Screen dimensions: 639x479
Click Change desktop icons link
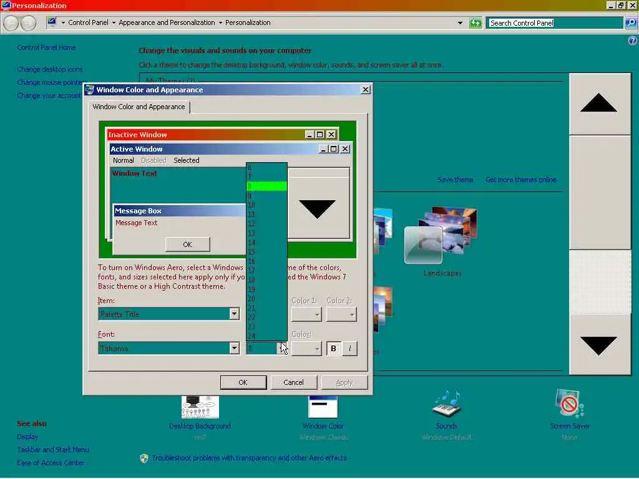coord(50,69)
